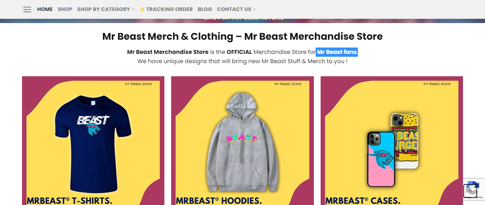
Task: Click the Beast Burger phone case picture
Action: (x=405, y=141)
